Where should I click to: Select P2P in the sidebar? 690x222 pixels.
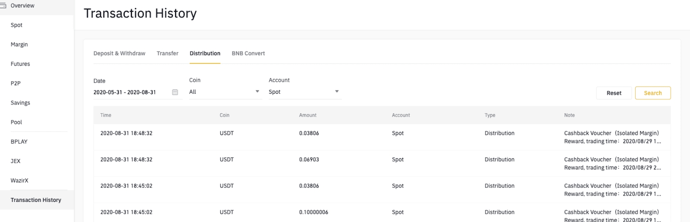coord(16,83)
